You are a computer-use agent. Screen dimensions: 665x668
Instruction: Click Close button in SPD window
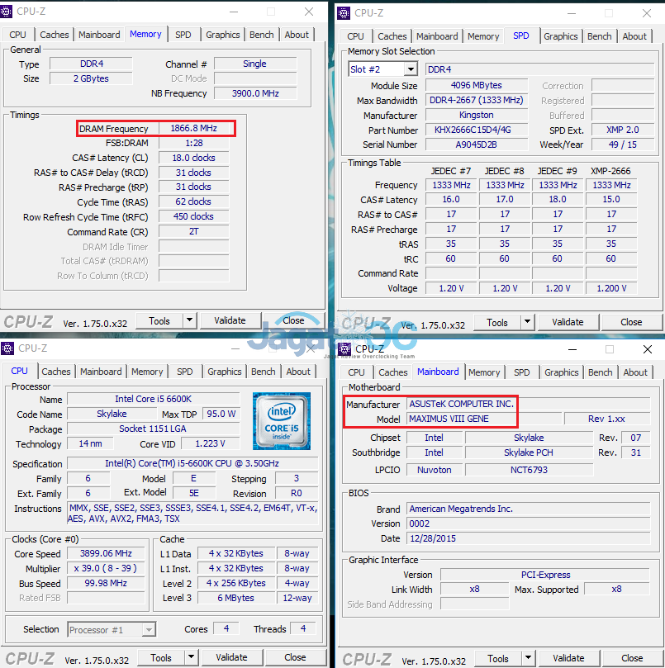631,322
